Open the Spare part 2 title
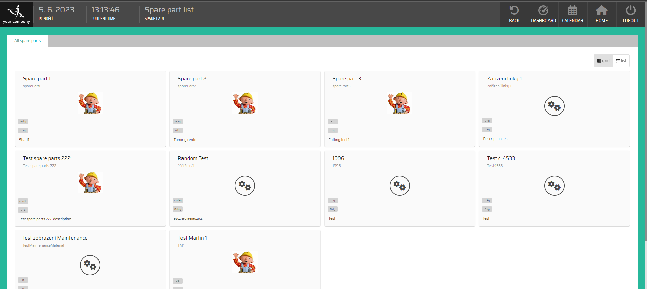The height and width of the screenshot is (289, 647). point(192,79)
